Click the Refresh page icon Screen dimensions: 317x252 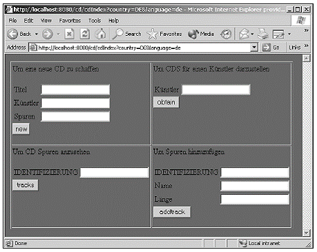click(85, 34)
